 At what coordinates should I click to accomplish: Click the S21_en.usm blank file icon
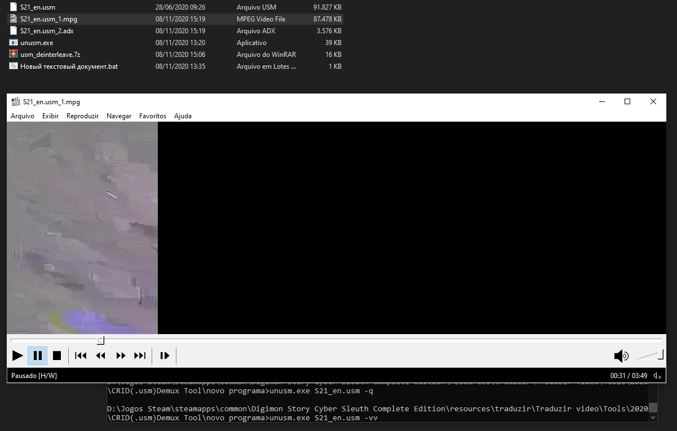pos(14,7)
